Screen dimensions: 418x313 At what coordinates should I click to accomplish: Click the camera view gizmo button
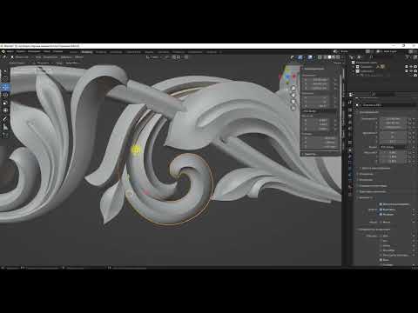pos(293,102)
